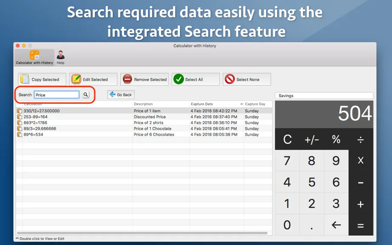Select the Calculator with History toolbar tab
Image resolution: width=392 pixels, height=245 pixels.
coord(34,57)
